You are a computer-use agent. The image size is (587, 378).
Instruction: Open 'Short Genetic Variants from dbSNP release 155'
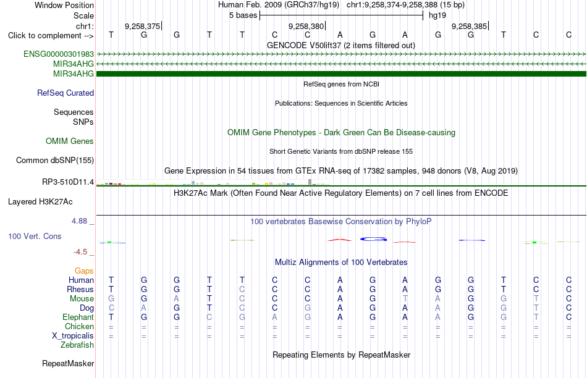pyautogui.click(x=341, y=151)
